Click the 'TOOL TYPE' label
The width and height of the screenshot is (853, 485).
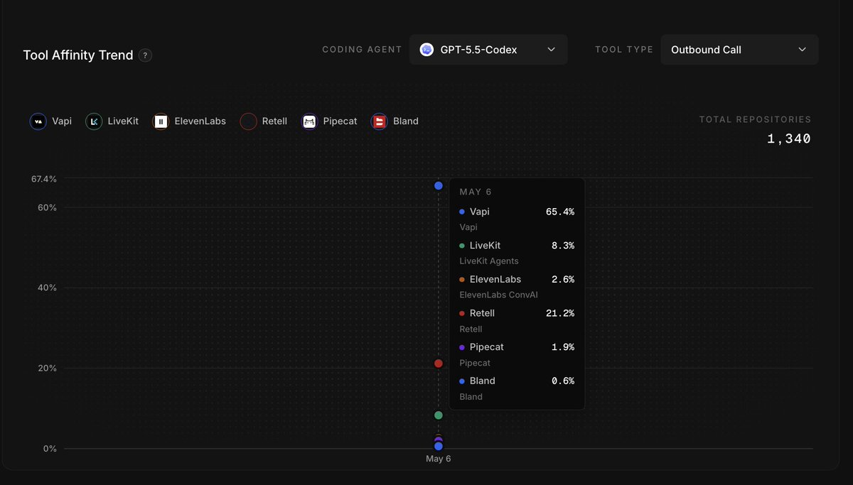point(624,50)
